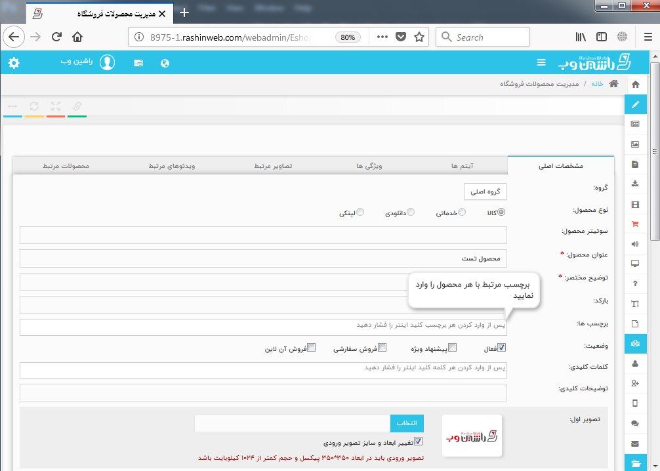Open the folder icon at sidebar bottom
This screenshot has width=660, height=471.
[x=636, y=463]
